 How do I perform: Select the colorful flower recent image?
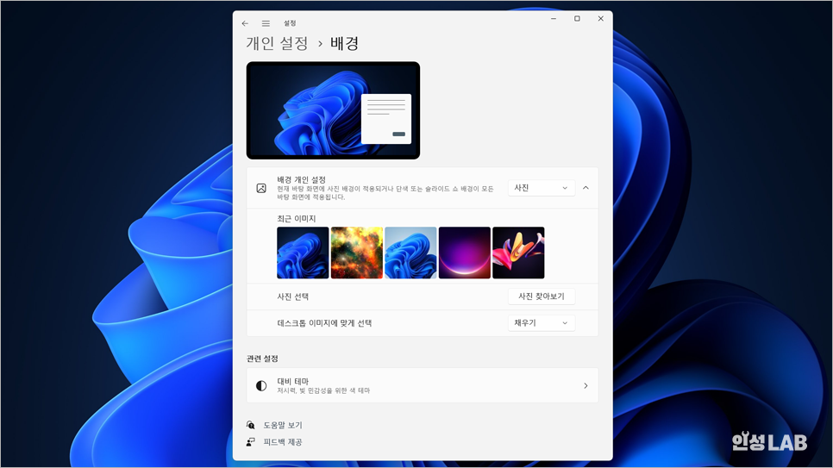(x=518, y=253)
